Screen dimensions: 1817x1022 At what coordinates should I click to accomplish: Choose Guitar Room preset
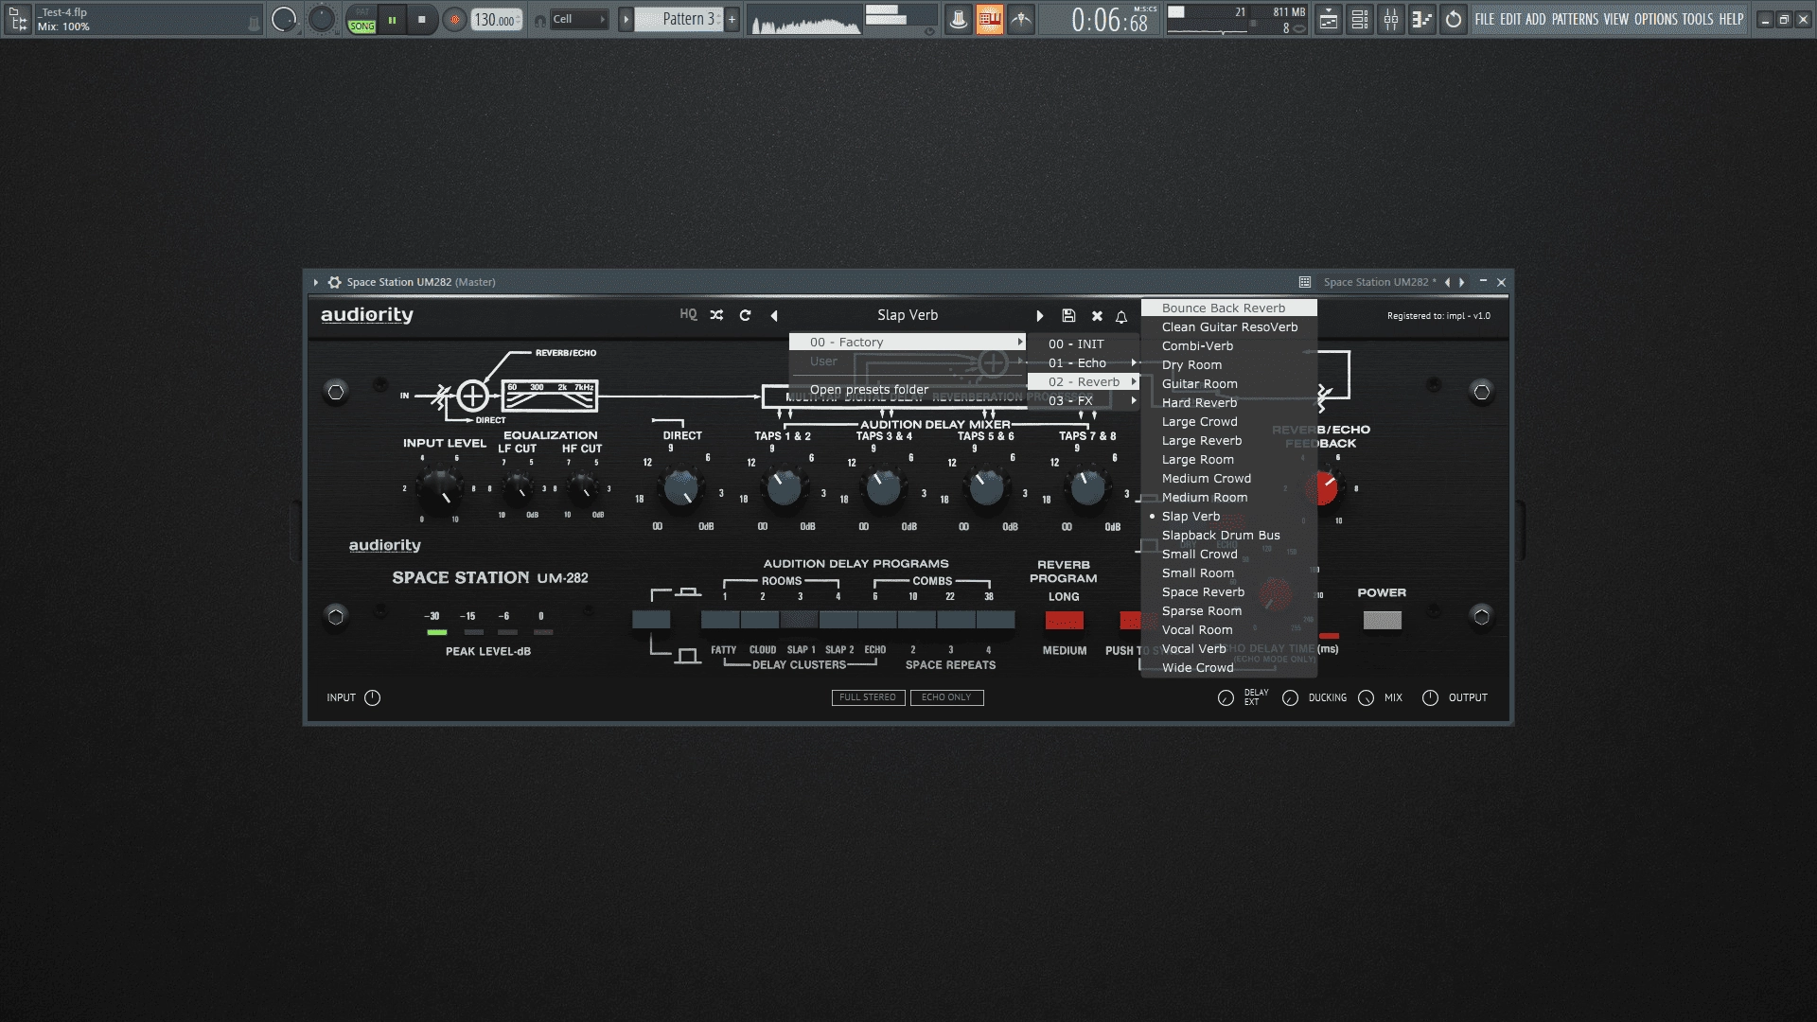[1228, 383]
